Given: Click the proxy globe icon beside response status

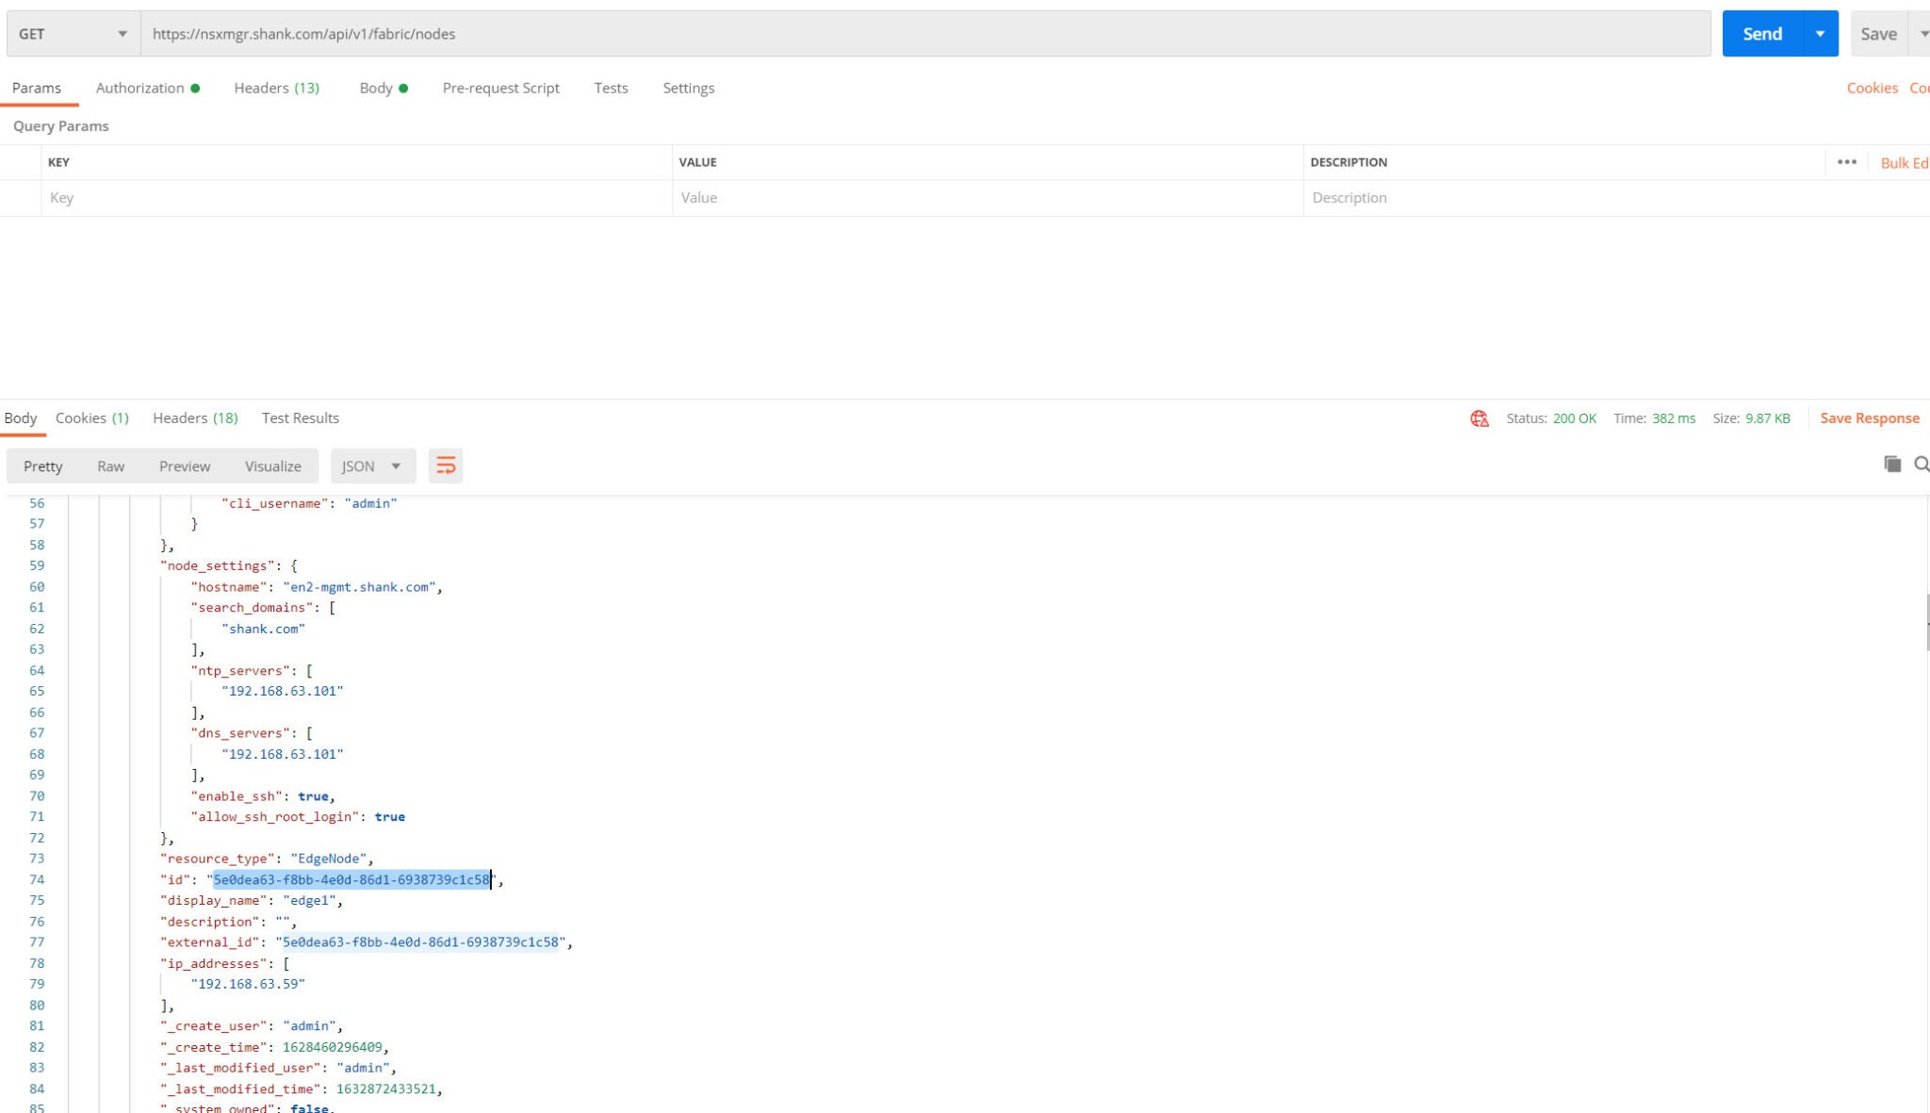Looking at the screenshot, I should (x=1479, y=417).
